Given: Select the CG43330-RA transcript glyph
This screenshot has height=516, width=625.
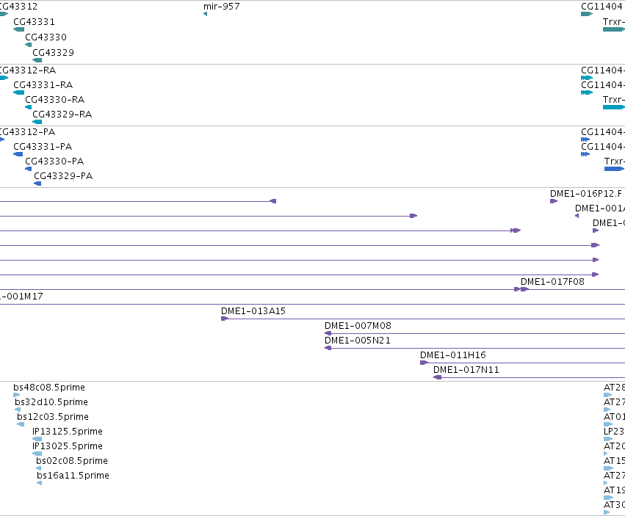Looking at the screenshot, I should [x=29, y=107].
